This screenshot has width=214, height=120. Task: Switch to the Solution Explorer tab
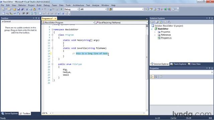click(160, 64)
